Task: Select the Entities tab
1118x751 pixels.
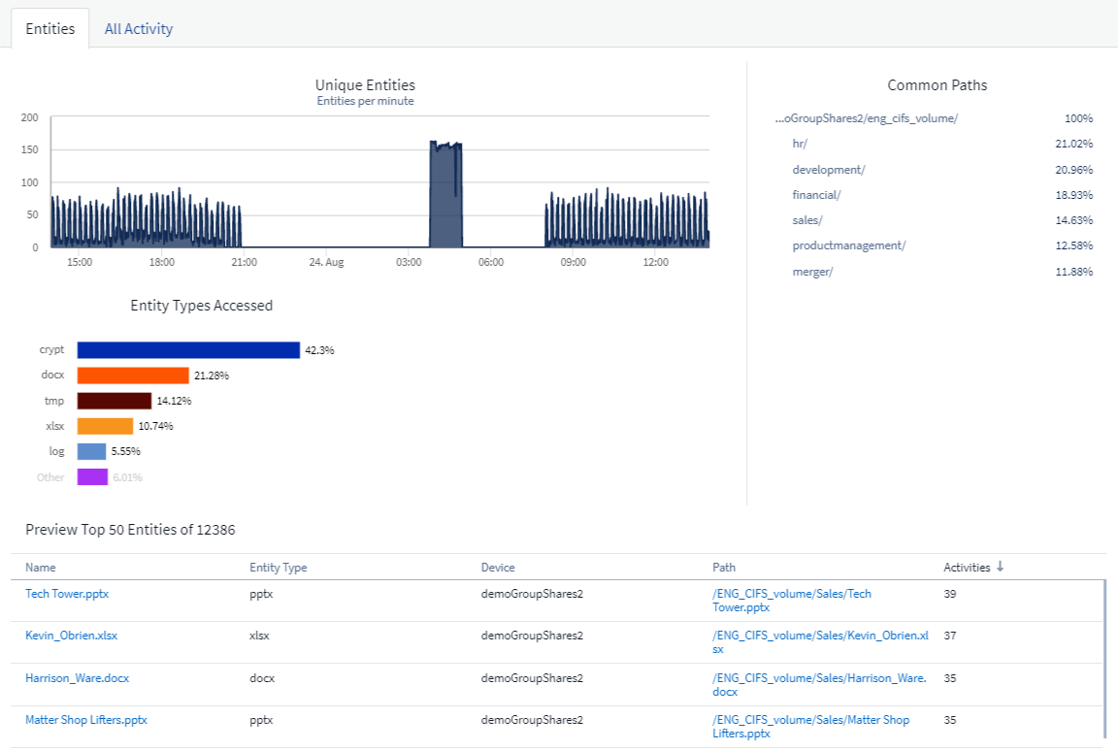Action: tap(49, 29)
